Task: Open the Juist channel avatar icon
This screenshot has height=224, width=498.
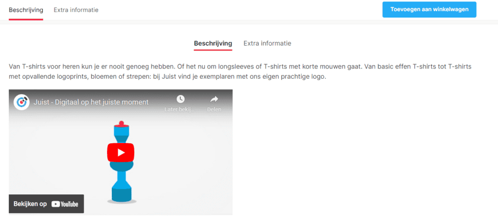Action: click(x=21, y=102)
